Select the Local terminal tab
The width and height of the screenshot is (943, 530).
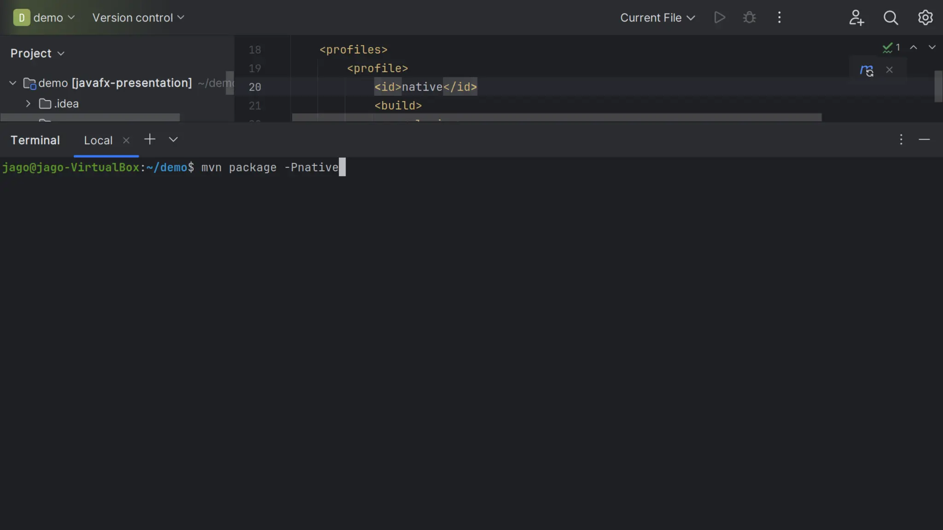[x=98, y=140]
